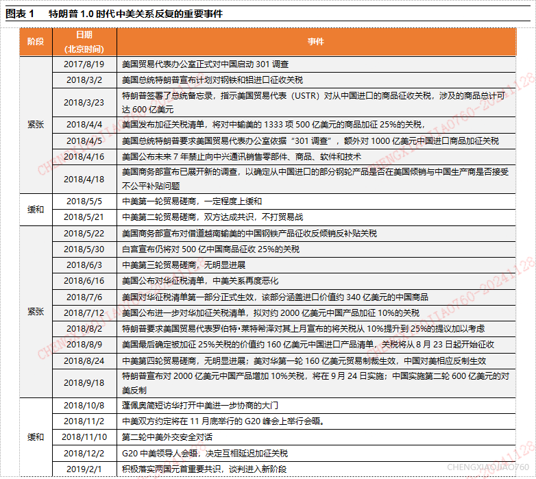Click the '缓和' stage cell beside 2018/5/5
This screenshot has height=479, width=536.
click(x=36, y=209)
